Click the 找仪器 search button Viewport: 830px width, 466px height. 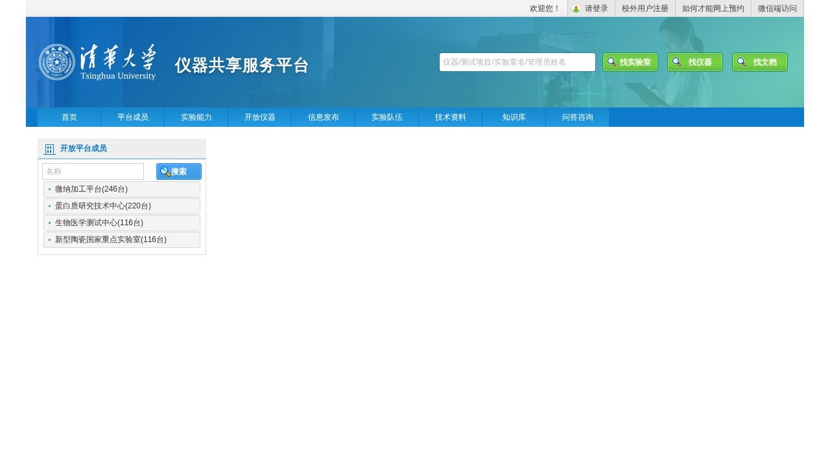pos(695,62)
